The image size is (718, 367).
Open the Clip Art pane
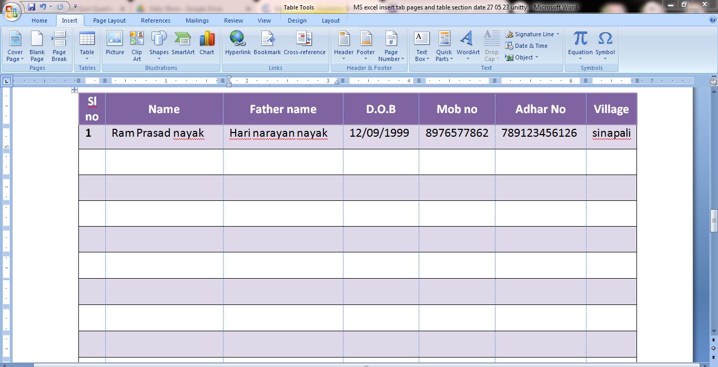pos(137,46)
